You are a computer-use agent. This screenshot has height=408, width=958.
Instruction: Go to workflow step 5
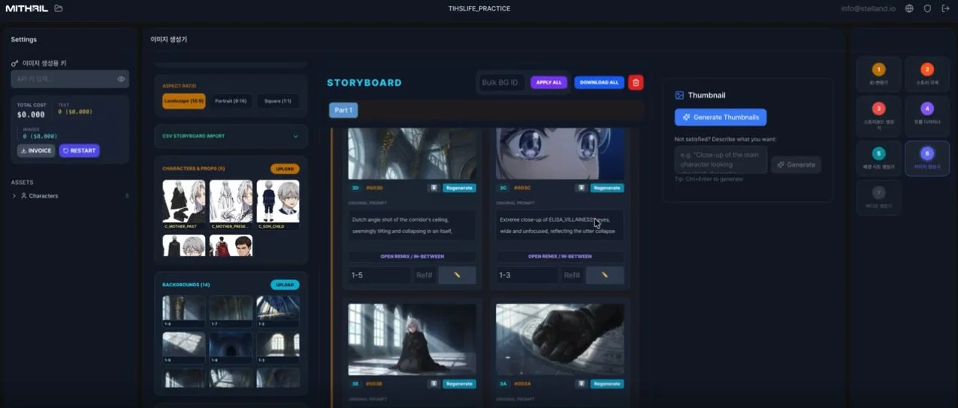click(x=878, y=158)
